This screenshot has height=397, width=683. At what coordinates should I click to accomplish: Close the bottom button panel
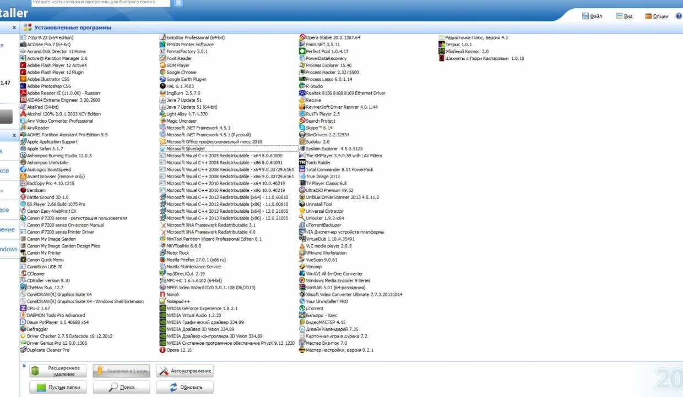(24, 365)
